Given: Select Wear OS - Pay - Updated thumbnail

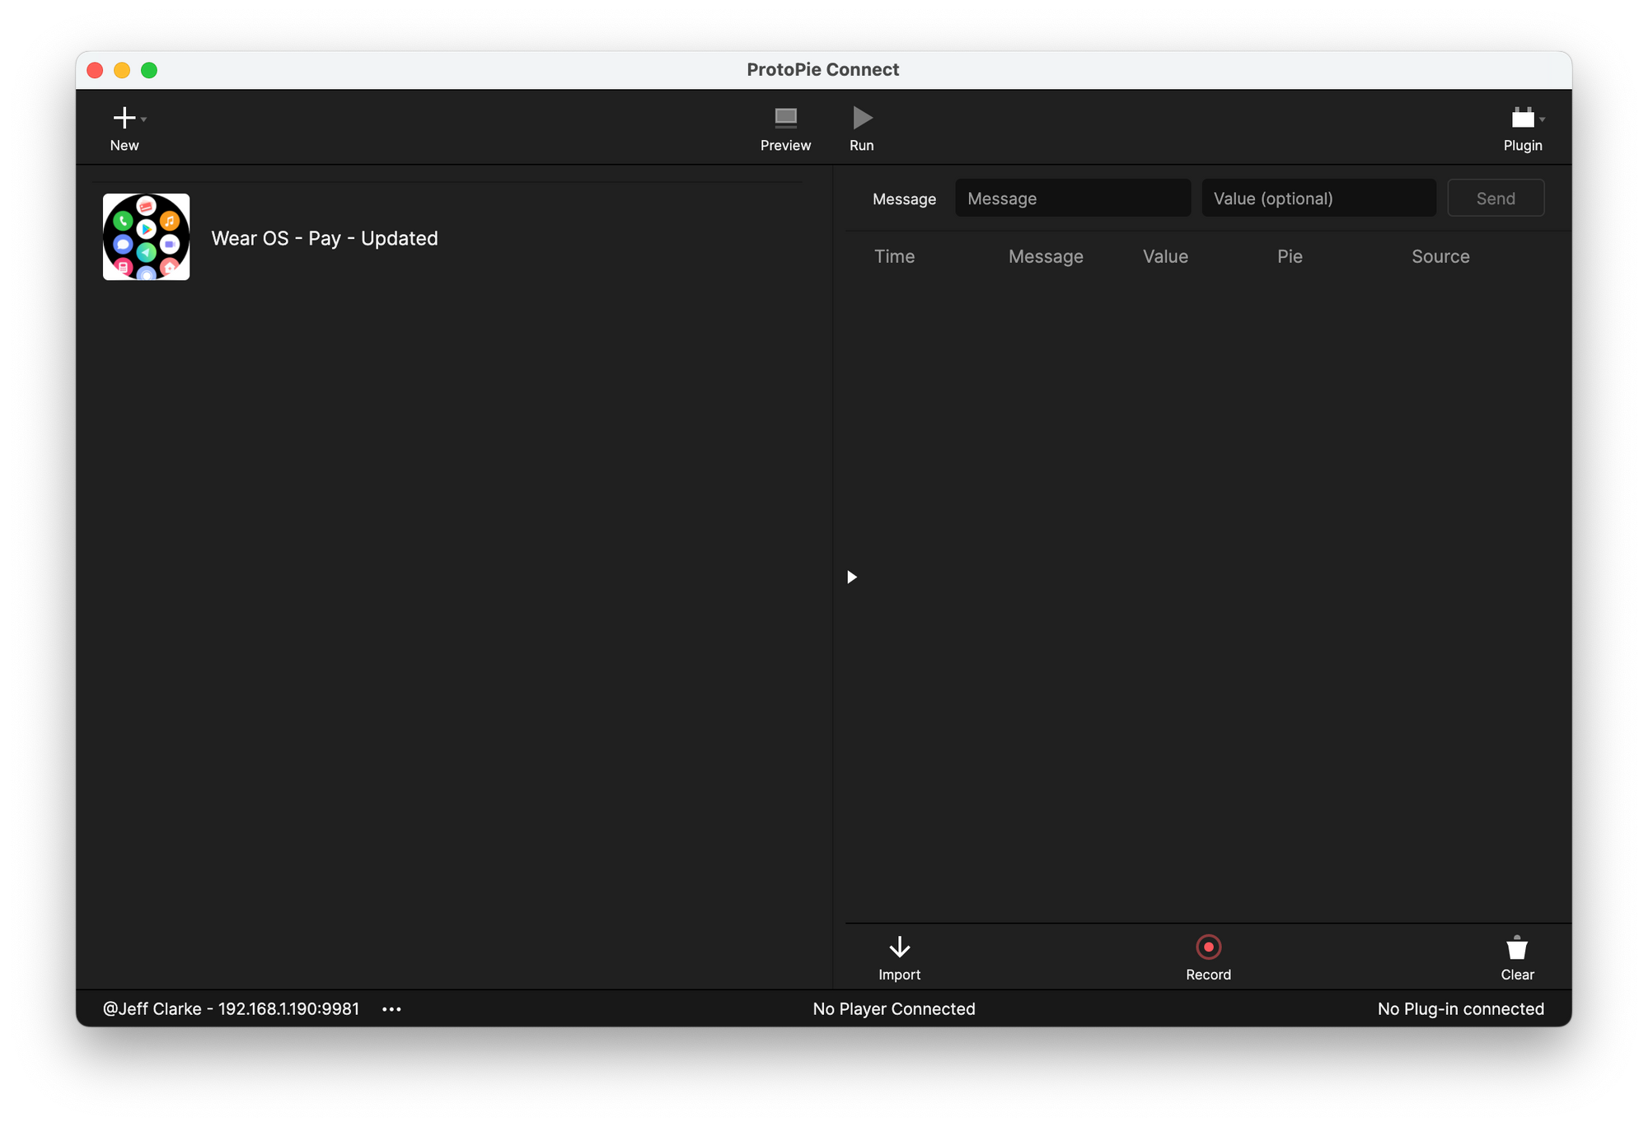Looking at the screenshot, I should (146, 237).
